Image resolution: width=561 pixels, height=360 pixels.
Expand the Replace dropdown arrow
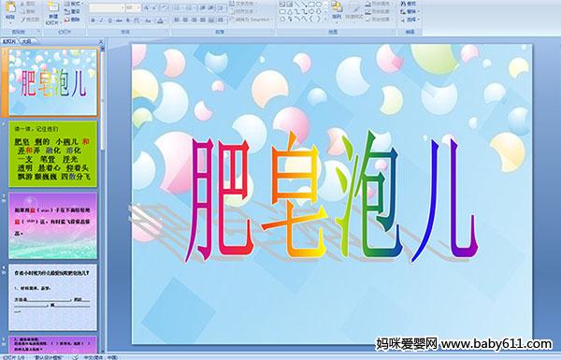click(x=418, y=11)
